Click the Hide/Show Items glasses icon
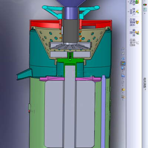The width and height of the screenshot is (148, 148). coord(123,83)
